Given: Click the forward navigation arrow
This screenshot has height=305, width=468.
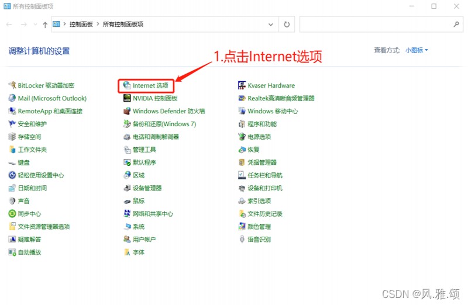Looking at the screenshot, I should [24, 25].
